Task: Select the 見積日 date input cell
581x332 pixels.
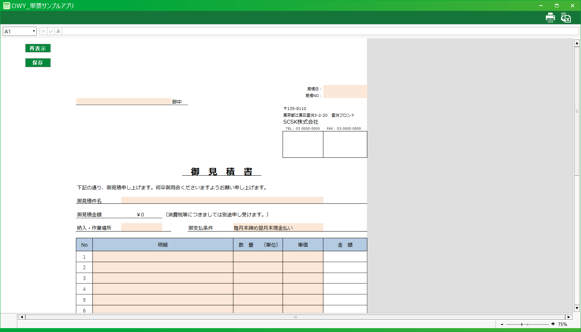Action: [x=345, y=89]
